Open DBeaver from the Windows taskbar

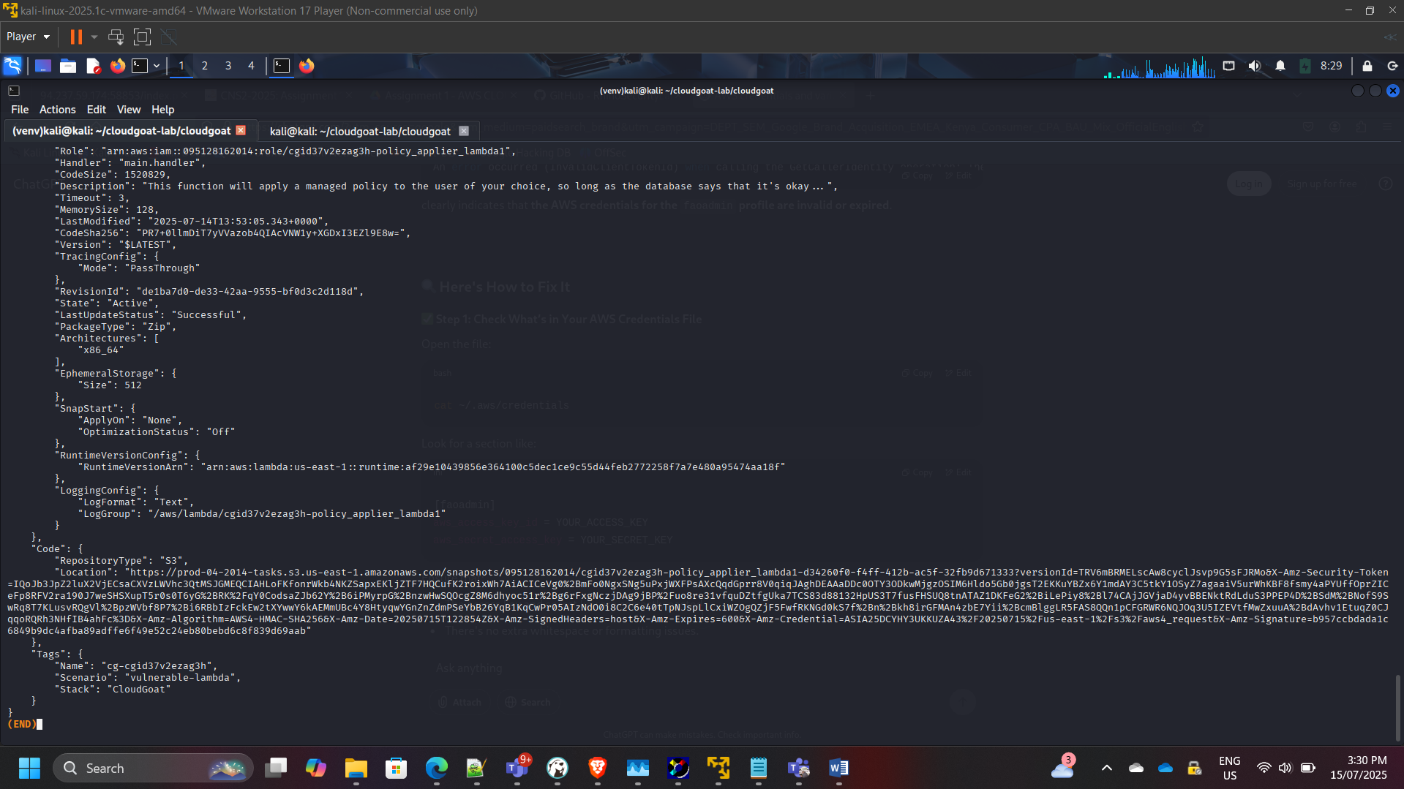click(558, 769)
